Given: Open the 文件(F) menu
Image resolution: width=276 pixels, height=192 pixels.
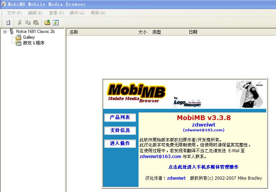Looking at the screenshot, I should 14,13.
